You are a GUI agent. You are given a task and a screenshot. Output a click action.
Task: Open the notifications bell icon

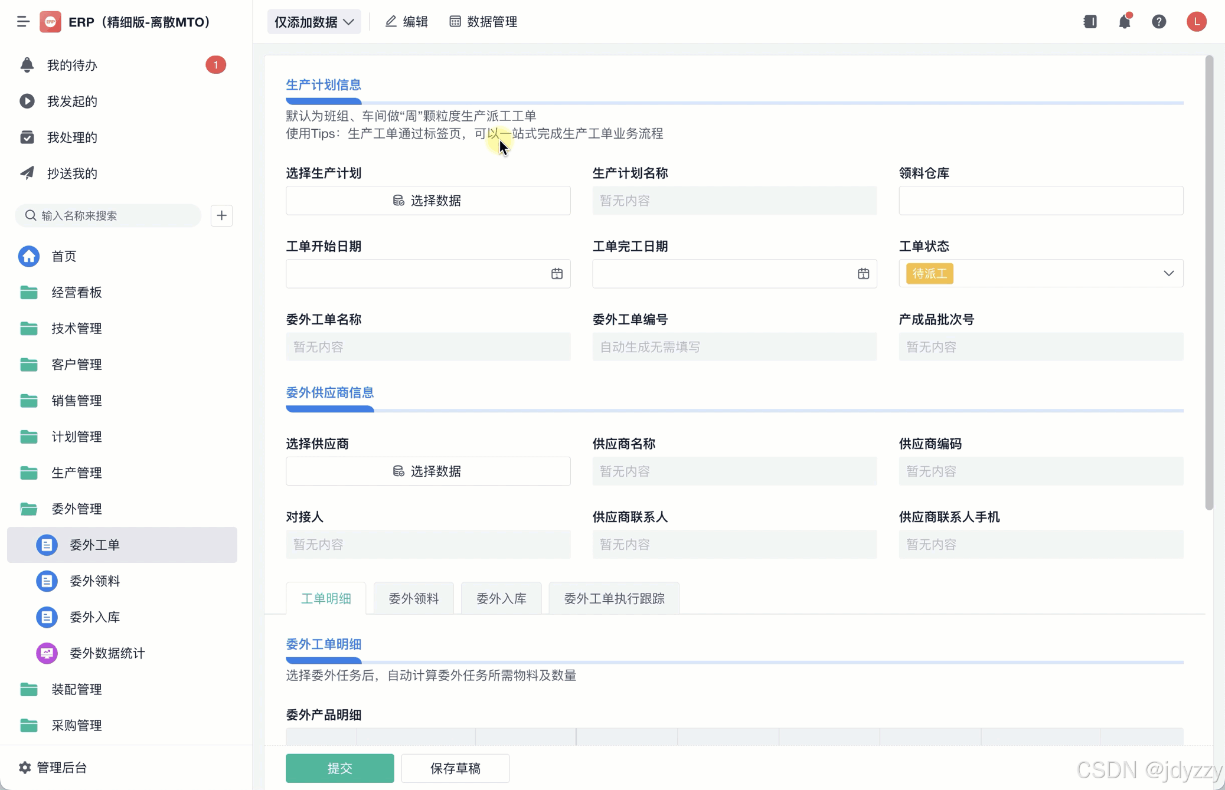[1124, 22]
